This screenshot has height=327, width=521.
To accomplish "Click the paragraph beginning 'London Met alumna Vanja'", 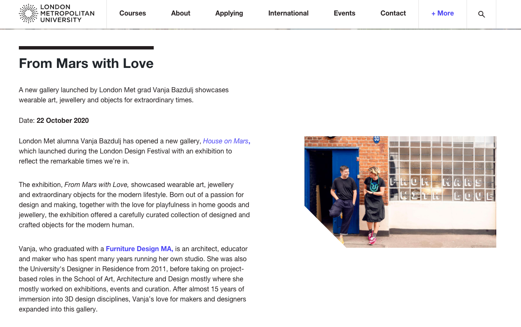I will click(x=134, y=151).
